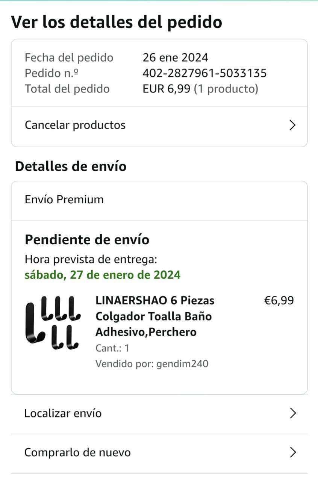Tap the arrow beside Comprarlo de nuevo
The width and height of the screenshot is (318, 481).
(x=293, y=452)
